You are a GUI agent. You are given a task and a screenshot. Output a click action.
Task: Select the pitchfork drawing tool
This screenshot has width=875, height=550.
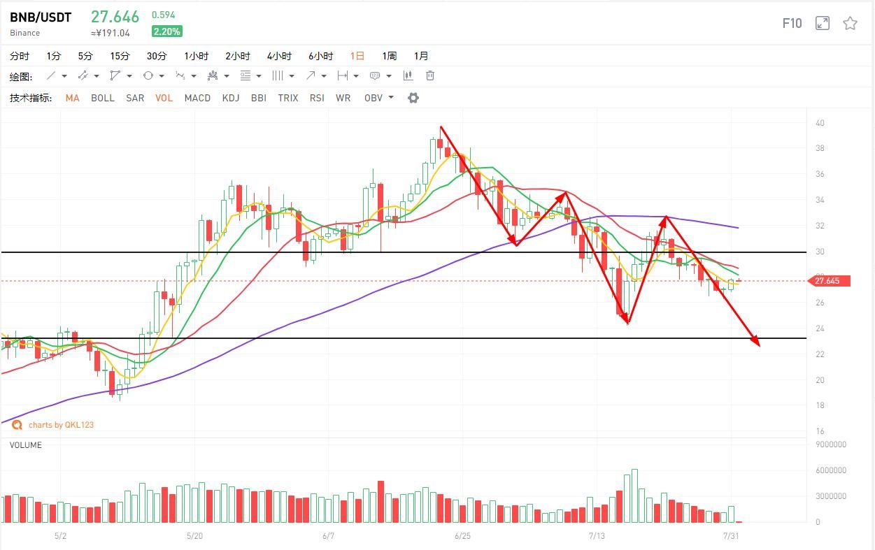(213, 75)
